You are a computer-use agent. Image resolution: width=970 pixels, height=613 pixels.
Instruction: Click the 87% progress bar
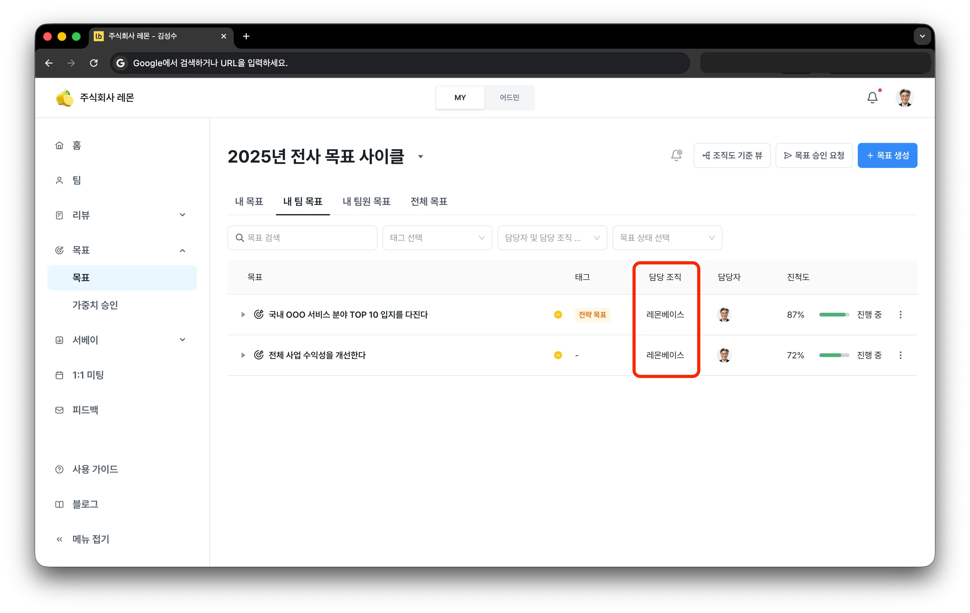click(x=834, y=315)
